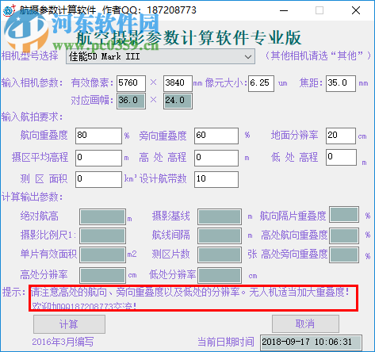Click the 测区片数 output box

(220, 254)
